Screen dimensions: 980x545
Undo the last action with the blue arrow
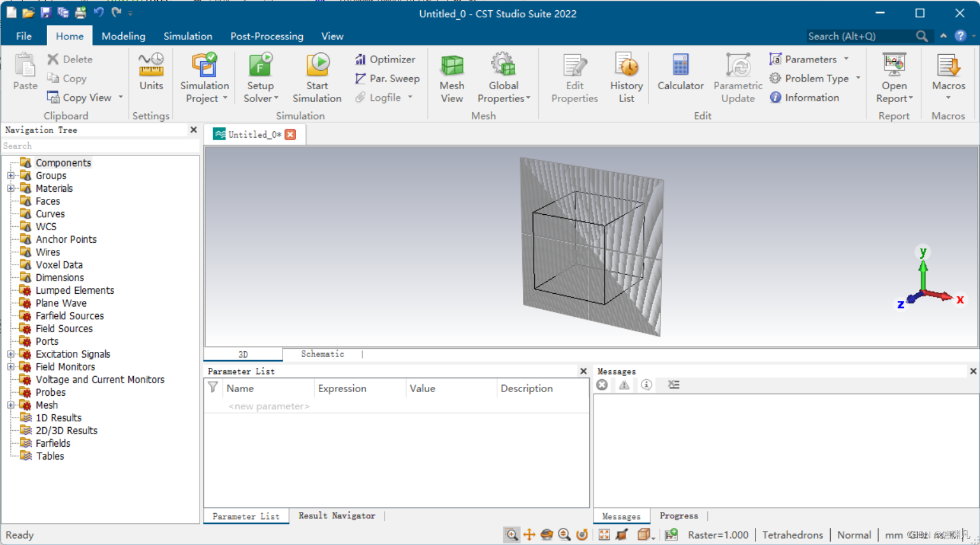(x=98, y=12)
